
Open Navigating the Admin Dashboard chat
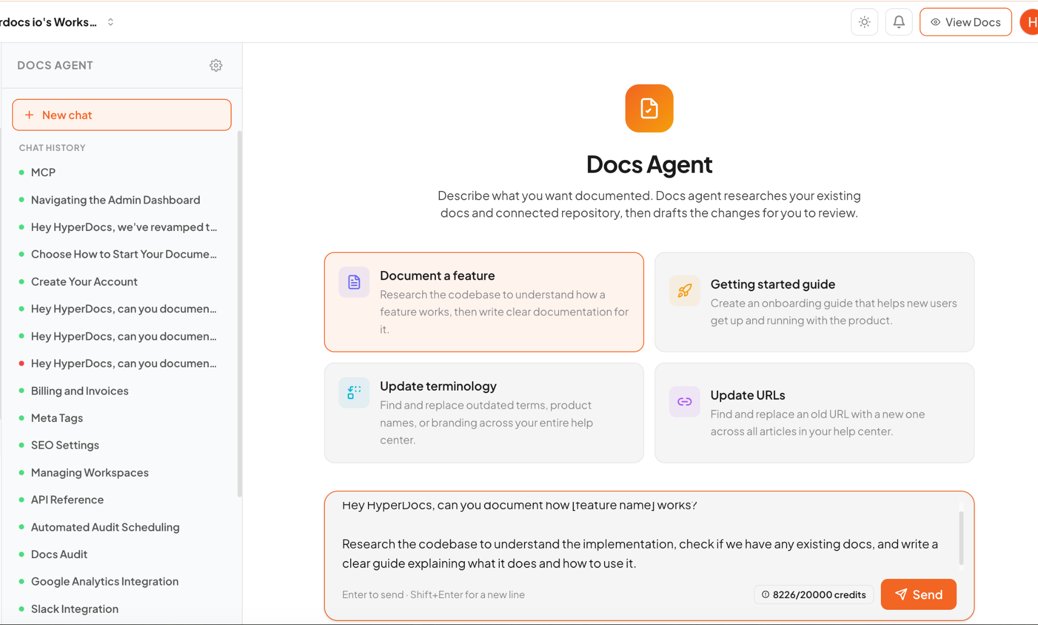pos(115,200)
